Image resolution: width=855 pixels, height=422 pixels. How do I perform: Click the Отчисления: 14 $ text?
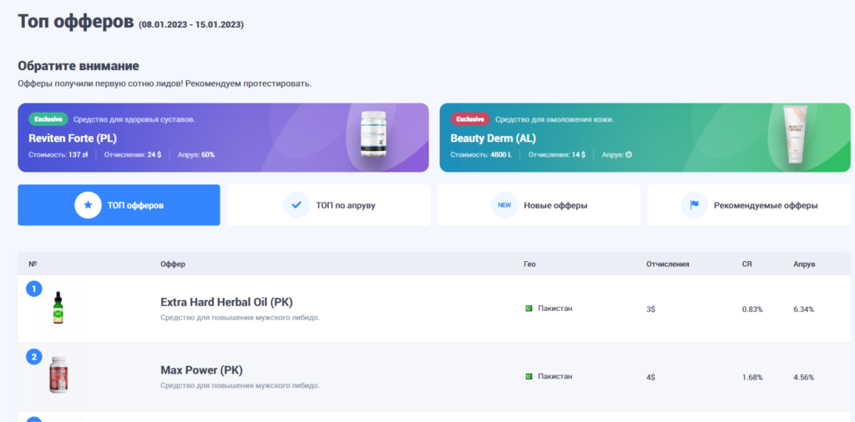click(x=557, y=154)
